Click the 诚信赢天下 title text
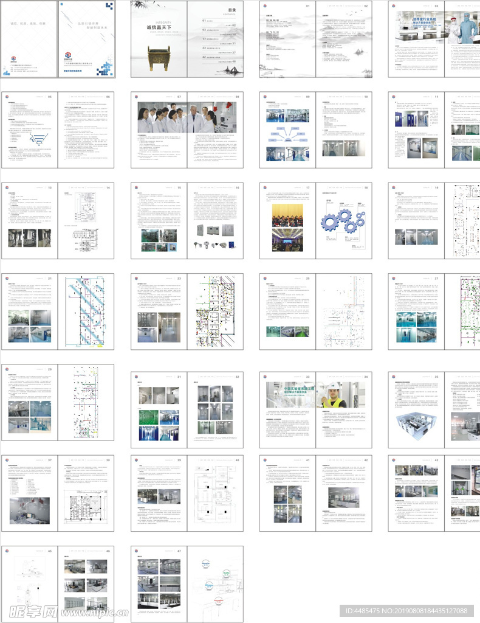 [159, 27]
